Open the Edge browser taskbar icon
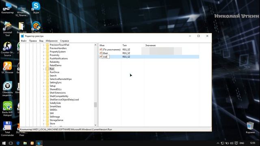Image resolution: width=260 pixels, height=146 pixels. (x=18, y=143)
